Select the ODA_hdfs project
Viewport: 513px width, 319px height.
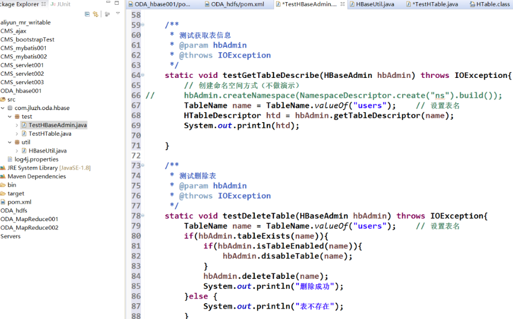pyautogui.click(x=14, y=211)
